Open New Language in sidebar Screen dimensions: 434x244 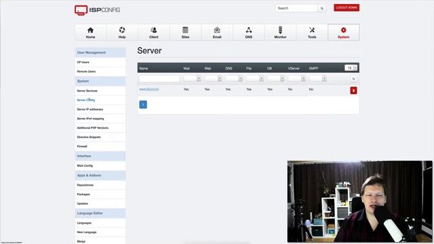[100, 232]
